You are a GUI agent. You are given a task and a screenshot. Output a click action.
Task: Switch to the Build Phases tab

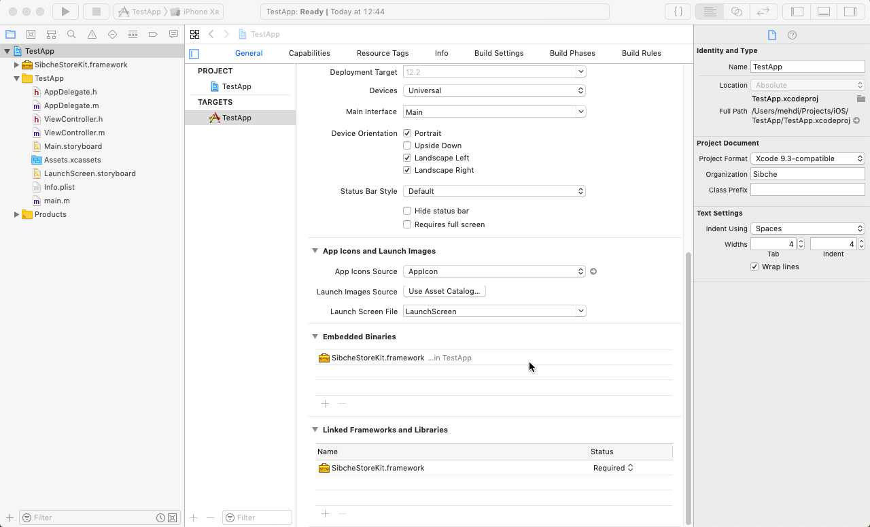572,53
